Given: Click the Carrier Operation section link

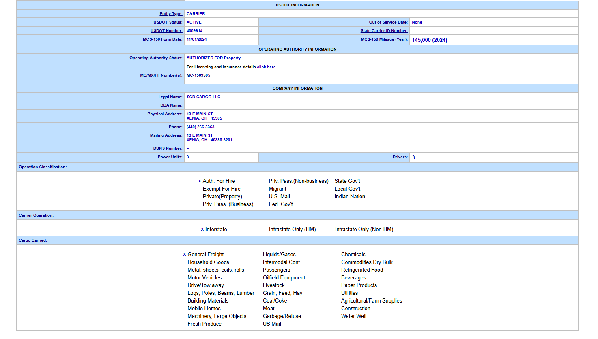Looking at the screenshot, I should 36,215.
